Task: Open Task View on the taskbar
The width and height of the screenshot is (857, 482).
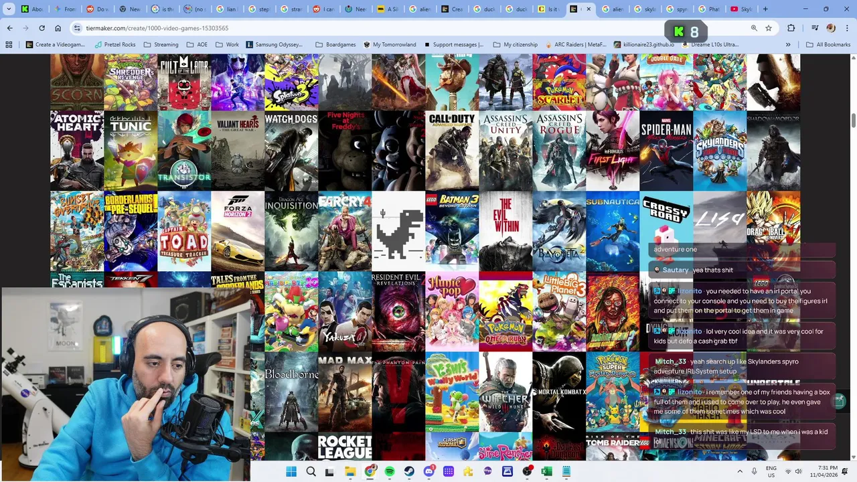Action: point(329,471)
